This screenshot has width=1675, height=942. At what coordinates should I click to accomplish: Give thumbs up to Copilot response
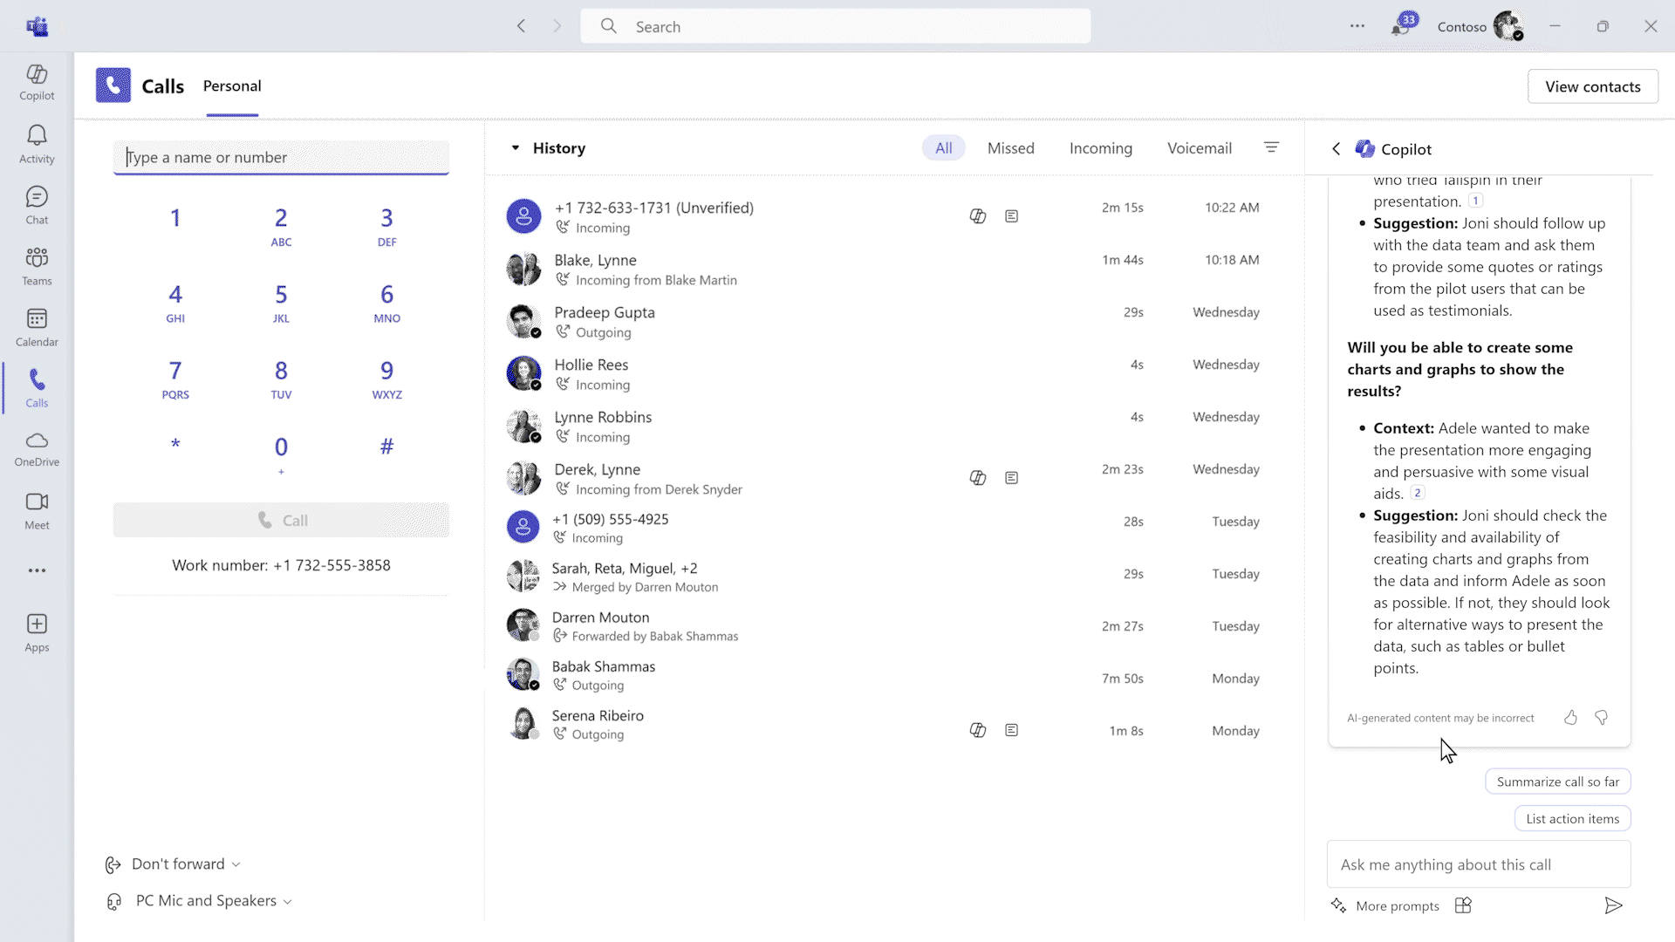coord(1570,718)
